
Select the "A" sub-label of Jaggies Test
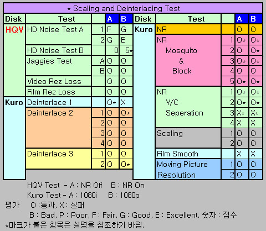tap(102, 61)
